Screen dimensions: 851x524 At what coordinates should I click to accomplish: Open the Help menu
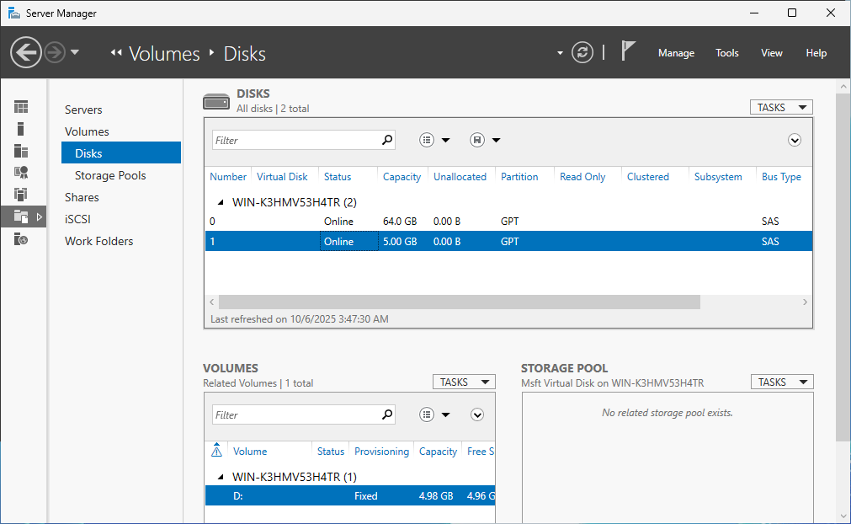(x=816, y=53)
